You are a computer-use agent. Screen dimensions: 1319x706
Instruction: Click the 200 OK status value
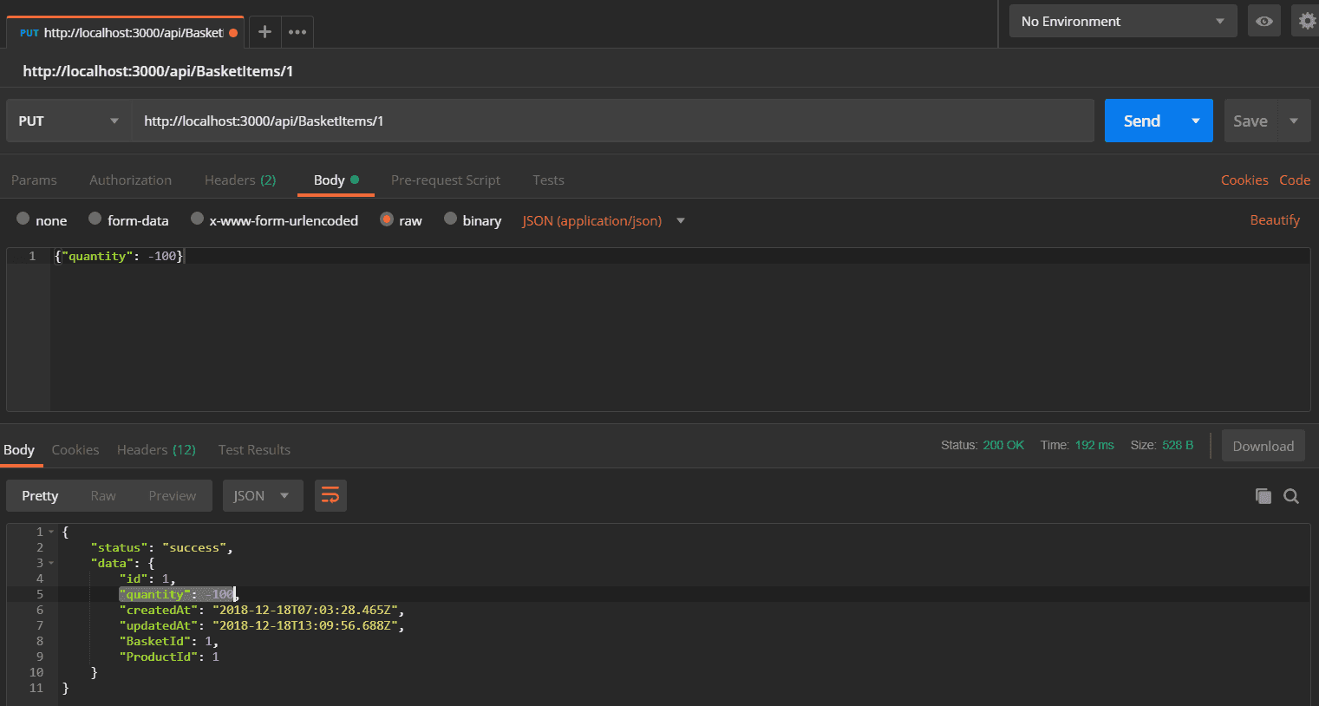point(1003,445)
